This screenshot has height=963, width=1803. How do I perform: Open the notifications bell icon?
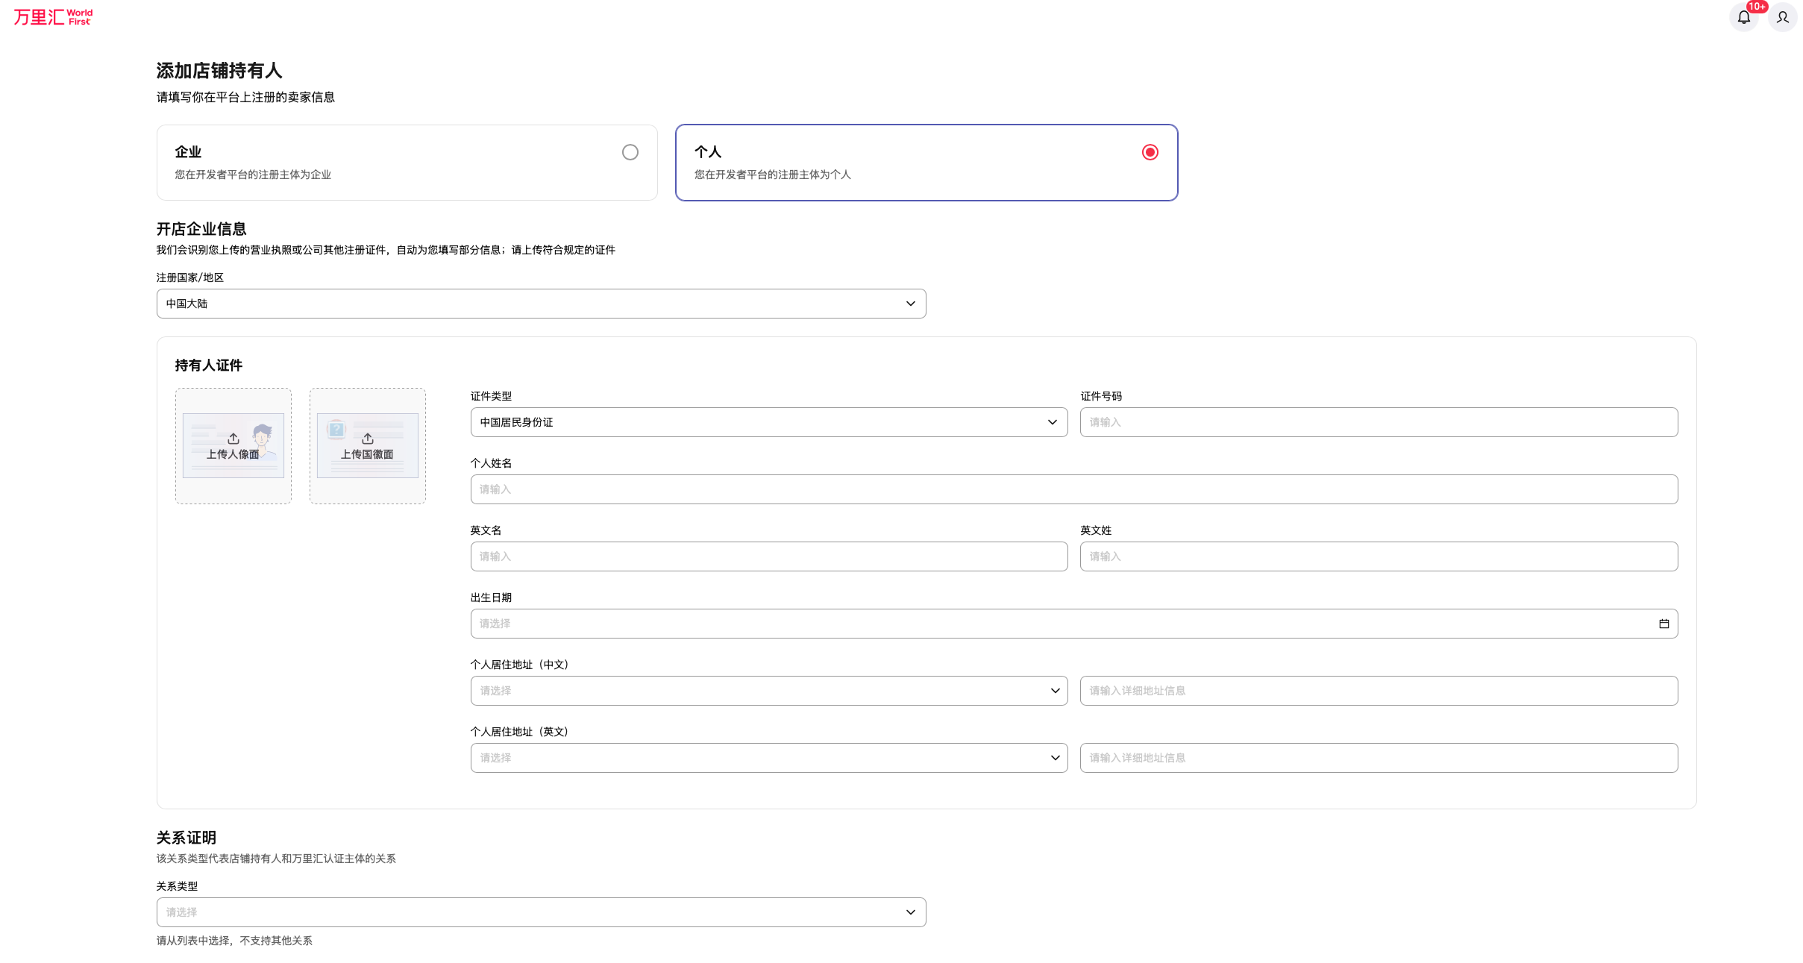1743,17
